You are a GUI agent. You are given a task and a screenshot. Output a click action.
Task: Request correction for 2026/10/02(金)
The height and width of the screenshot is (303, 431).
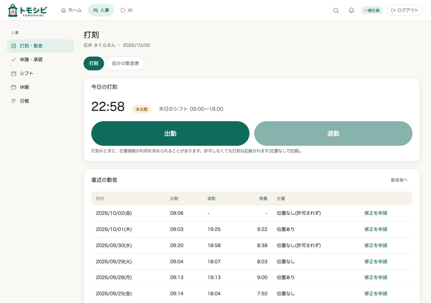click(376, 213)
